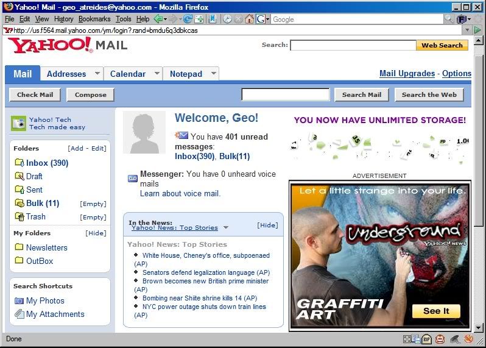Open the Help menu
Image resolution: width=486 pixels, height=348 pixels.
143,19
